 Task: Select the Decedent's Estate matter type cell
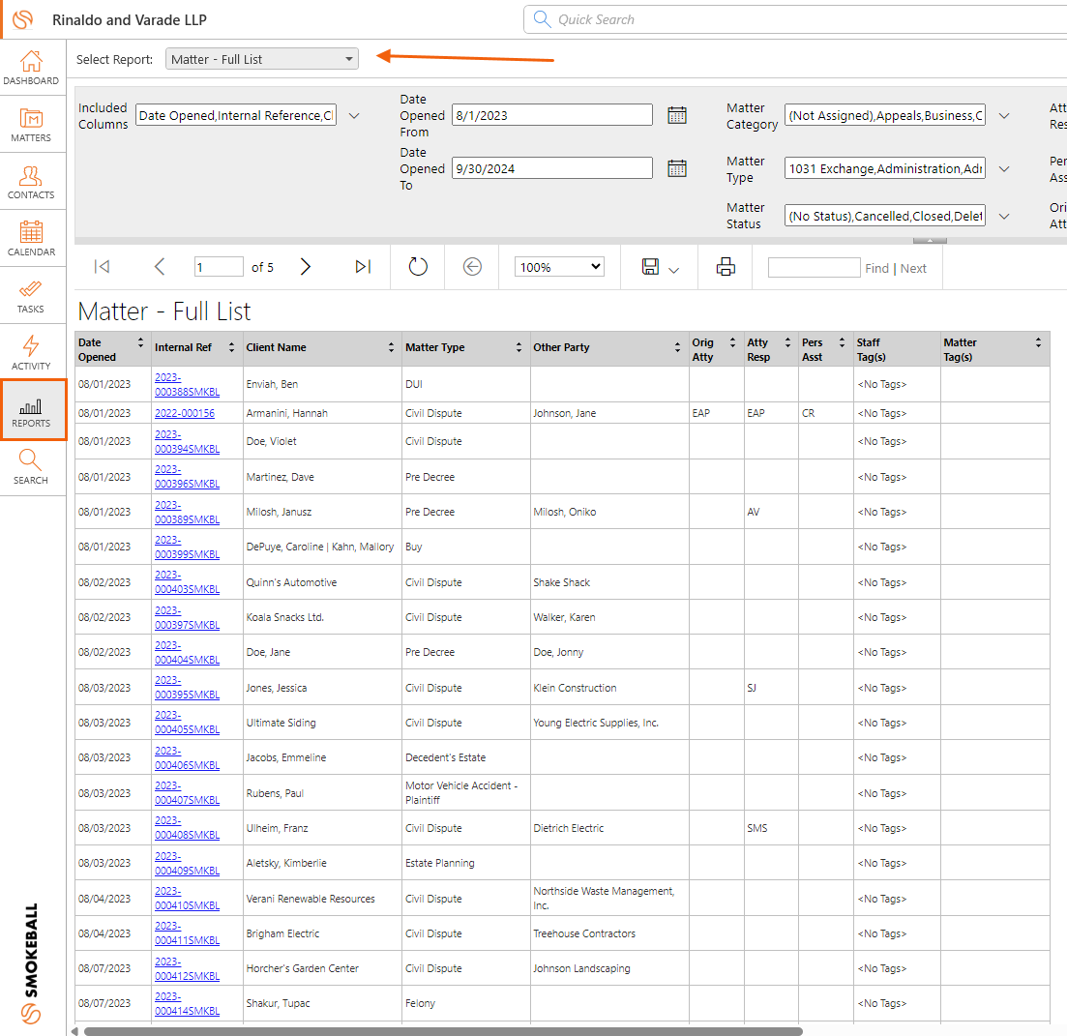pyautogui.click(x=445, y=757)
